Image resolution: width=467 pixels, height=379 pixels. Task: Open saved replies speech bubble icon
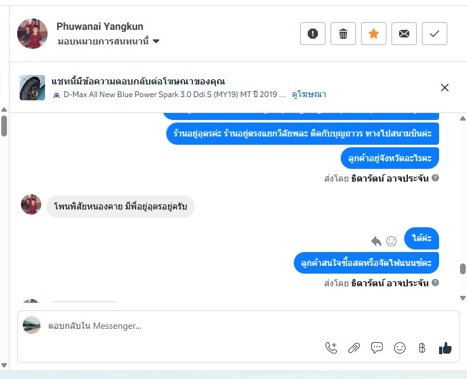coord(377,348)
